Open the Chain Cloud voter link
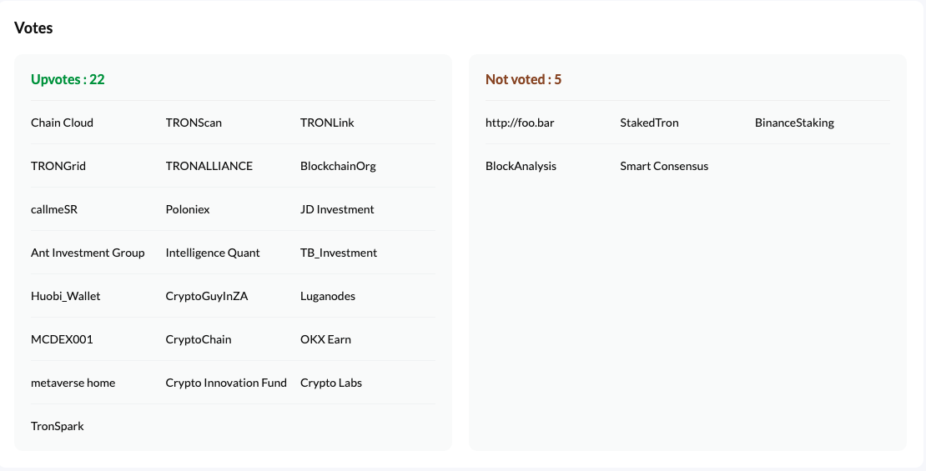Image resolution: width=926 pixels, height=471 pixels. [62, 123]
